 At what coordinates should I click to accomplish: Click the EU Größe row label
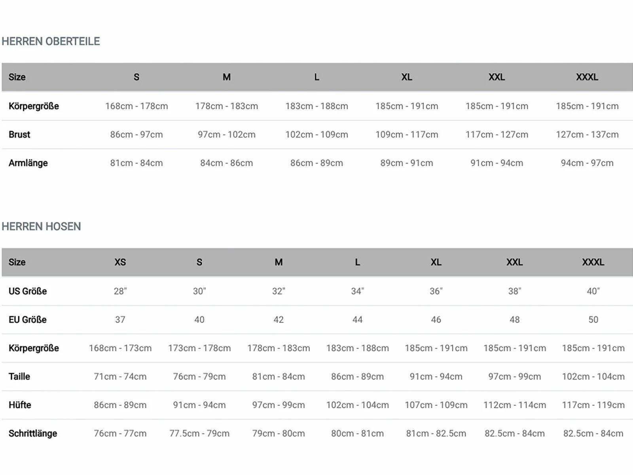tap(28, 320)
